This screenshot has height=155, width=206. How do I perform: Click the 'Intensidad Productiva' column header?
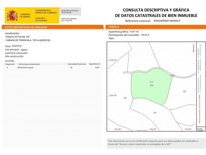tap(77, 64)
